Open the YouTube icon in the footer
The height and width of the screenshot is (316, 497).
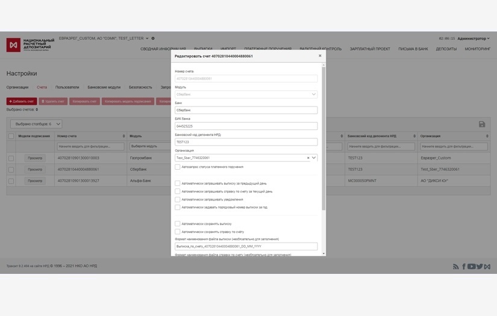click(x=471, y=266)
